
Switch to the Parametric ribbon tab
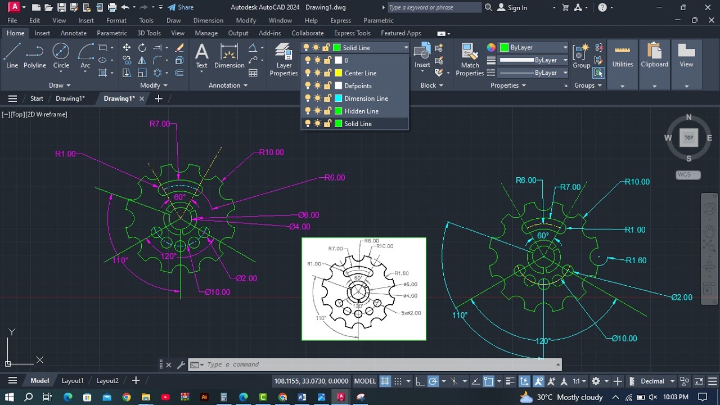(x=112, y=33)
